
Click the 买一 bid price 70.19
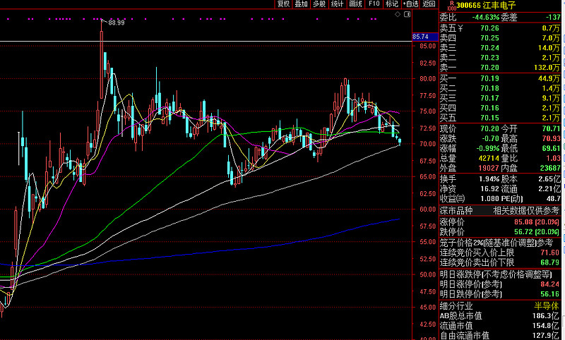click(489, 78)
